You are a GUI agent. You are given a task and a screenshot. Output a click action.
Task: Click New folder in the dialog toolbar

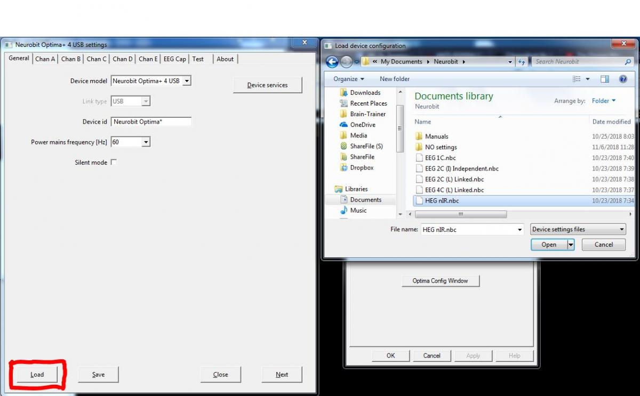(x=395, y=79)
